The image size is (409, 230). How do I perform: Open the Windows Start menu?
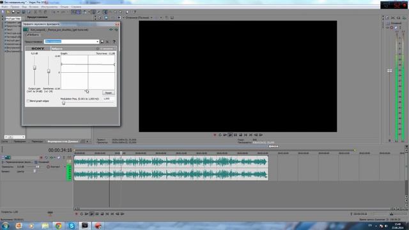tap(5, 226)
